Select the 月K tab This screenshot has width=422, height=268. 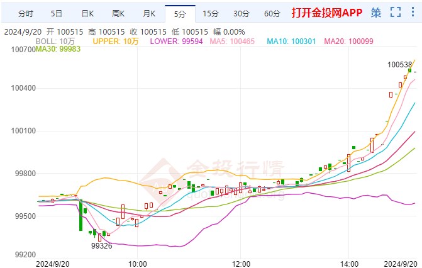pyautogui.click(x=149, y=13)
